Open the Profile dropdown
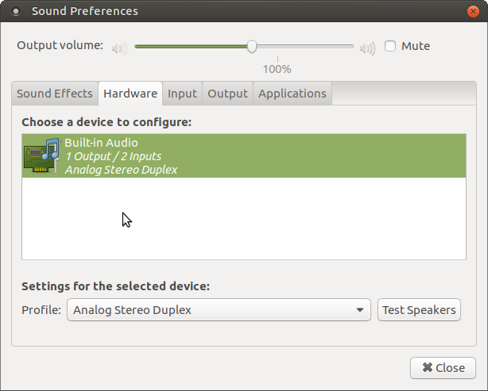The image size is (488, 391). [219, 309]
